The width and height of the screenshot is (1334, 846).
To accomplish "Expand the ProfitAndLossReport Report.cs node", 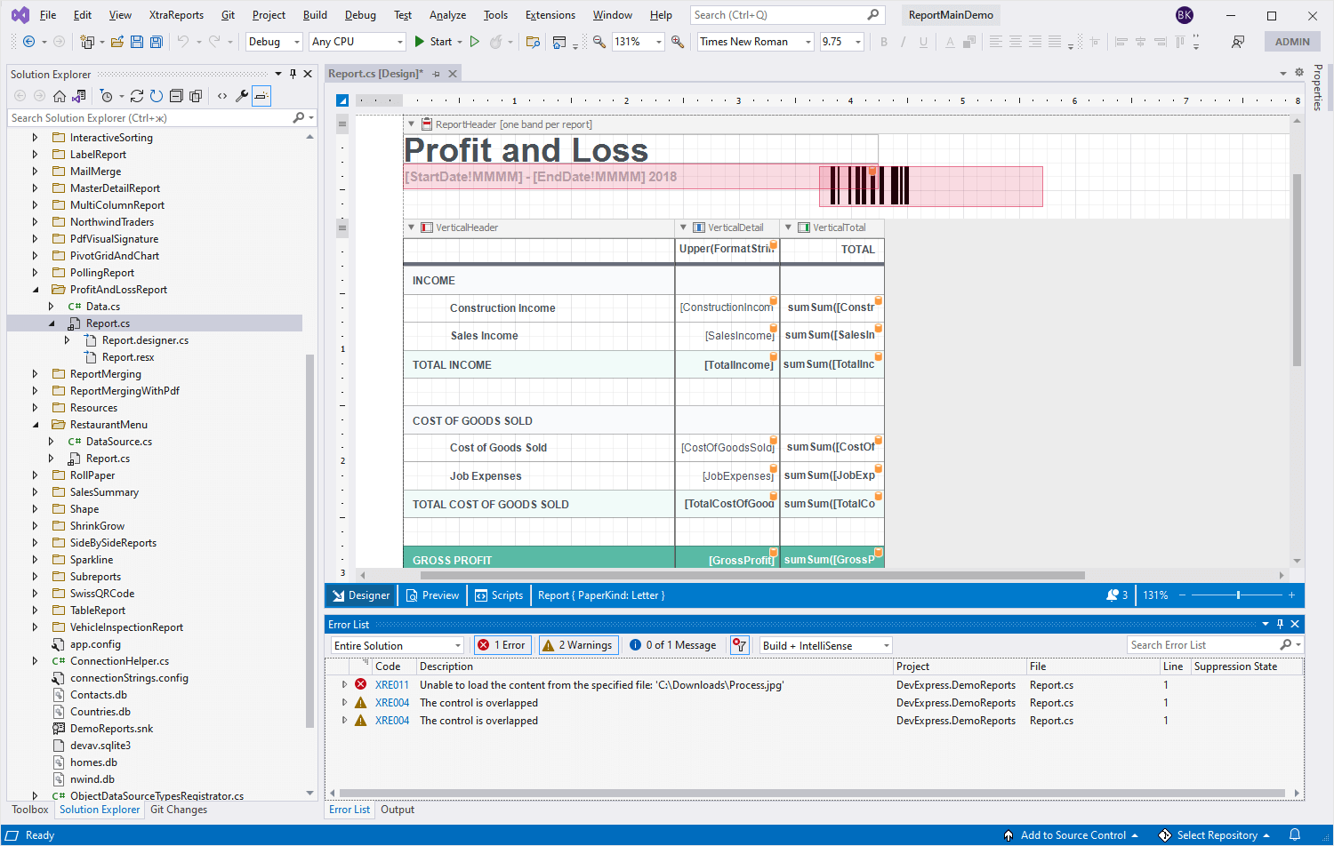I will [x=52, y=323].
